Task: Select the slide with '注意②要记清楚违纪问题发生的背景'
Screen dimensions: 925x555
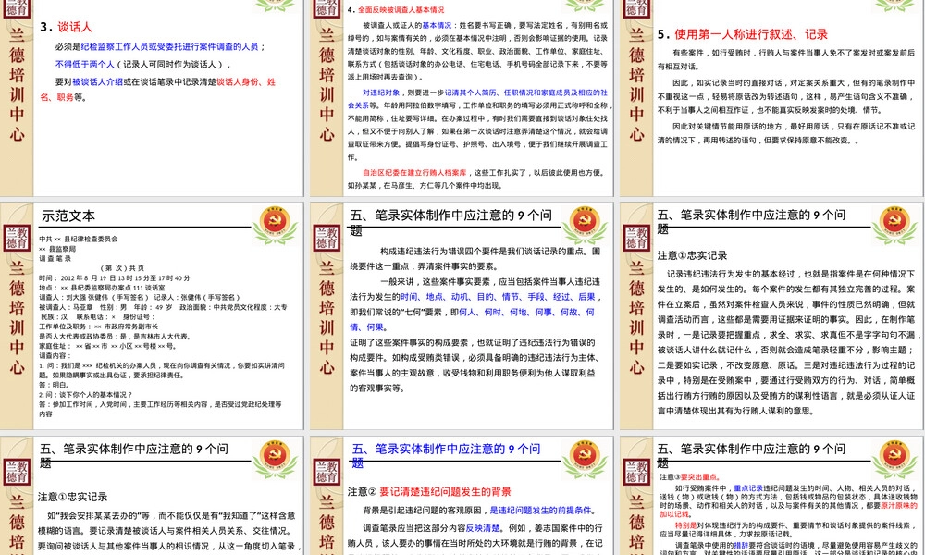Action: coord(462,496)
